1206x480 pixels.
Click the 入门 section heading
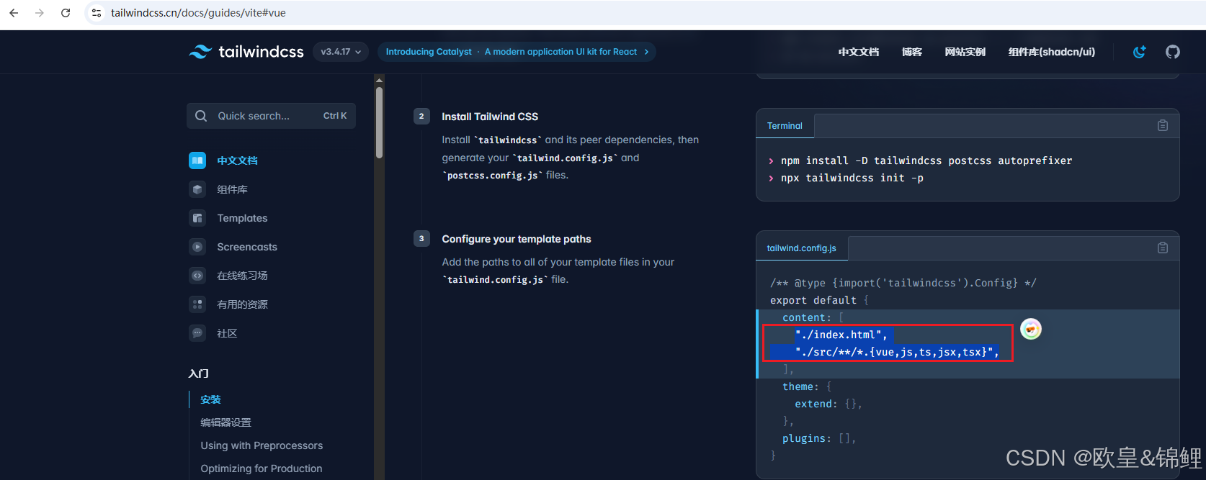click(199, 373)
